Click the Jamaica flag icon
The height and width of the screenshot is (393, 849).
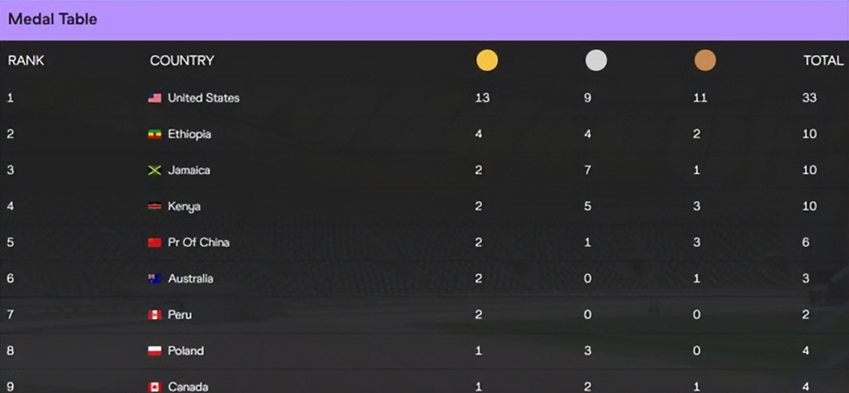click(x=155, y=171)
